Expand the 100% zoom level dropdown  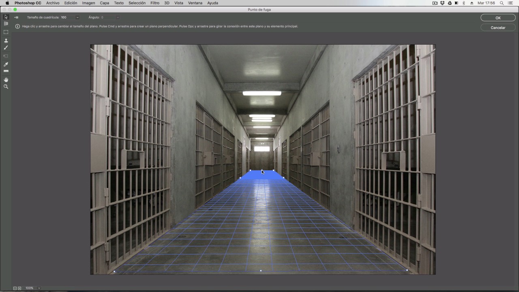tap(39, 288)
